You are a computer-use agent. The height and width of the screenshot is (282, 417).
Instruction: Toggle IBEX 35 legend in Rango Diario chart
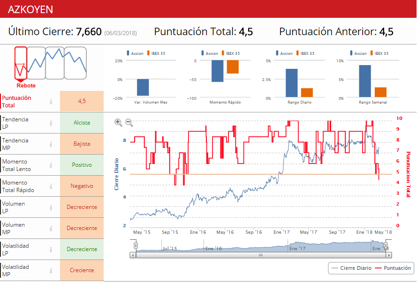point(305,53)
